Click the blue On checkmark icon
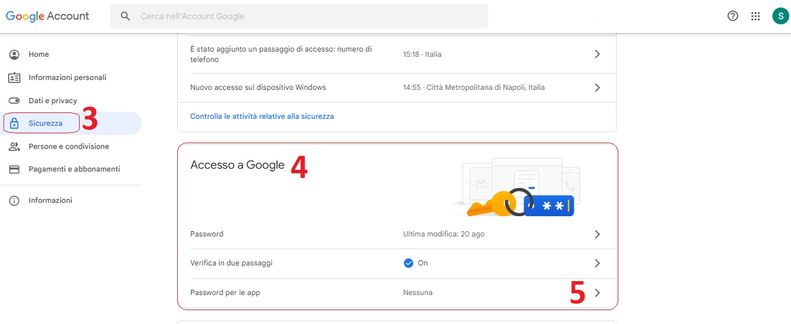 [409, 263]
